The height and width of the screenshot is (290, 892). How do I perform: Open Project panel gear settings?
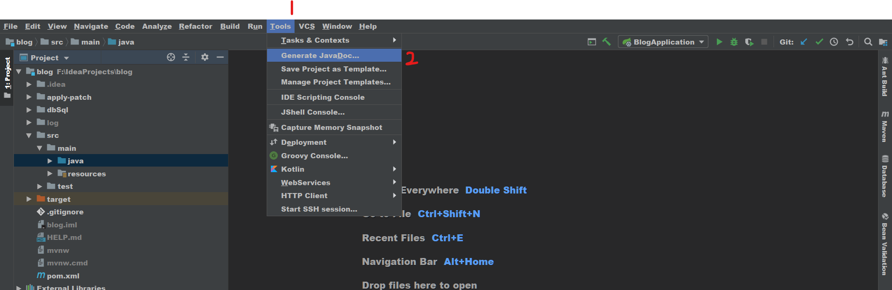[205, 57]
